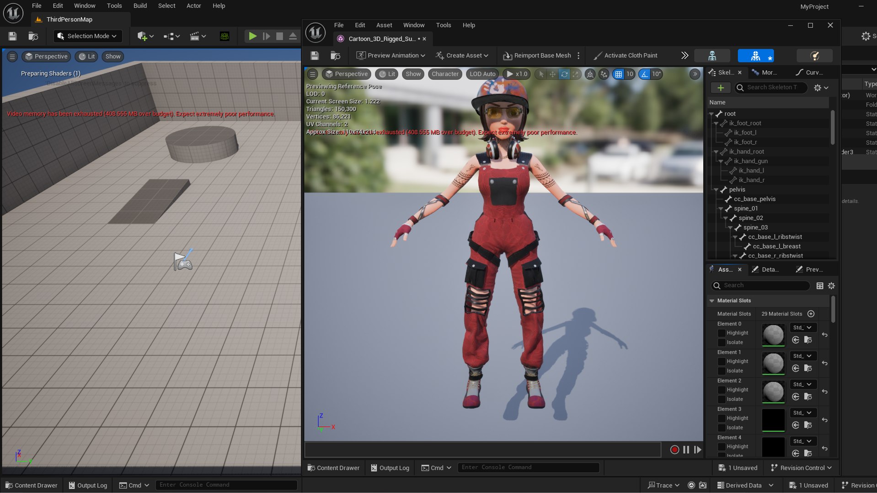Open the Actor menu in main editor
Screen dimensions: 877x493
(x=194, y=6)
